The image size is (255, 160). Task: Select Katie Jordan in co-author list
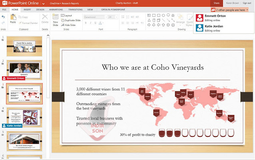click(224, 28)
